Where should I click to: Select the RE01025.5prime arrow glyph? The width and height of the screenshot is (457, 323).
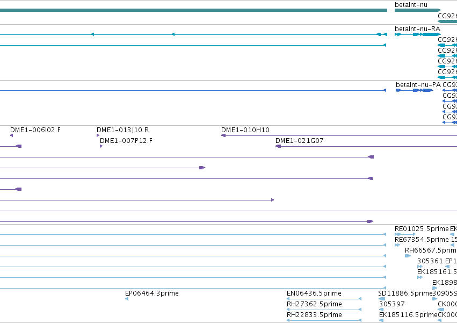coord(405,234)
